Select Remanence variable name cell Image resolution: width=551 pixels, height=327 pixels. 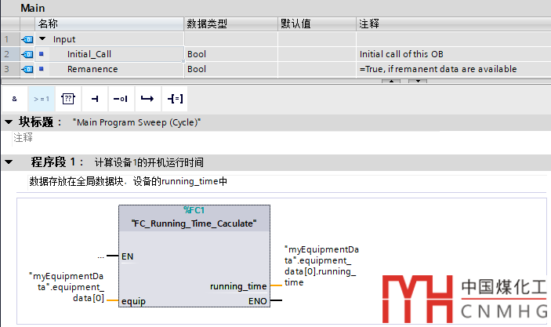point(109,69)
